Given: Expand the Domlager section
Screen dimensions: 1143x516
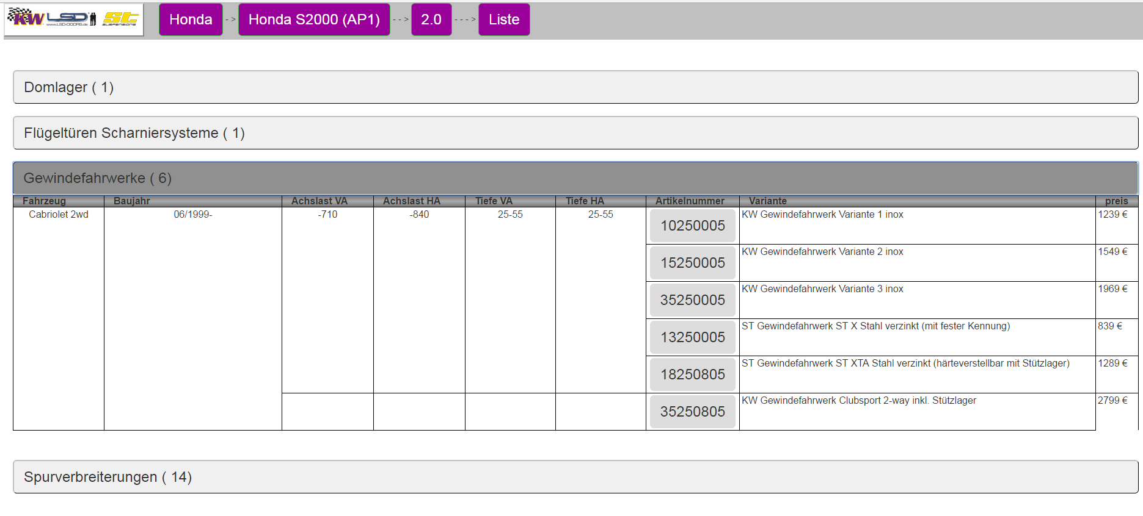Looking at the screenshot, I should coord(575,87).
